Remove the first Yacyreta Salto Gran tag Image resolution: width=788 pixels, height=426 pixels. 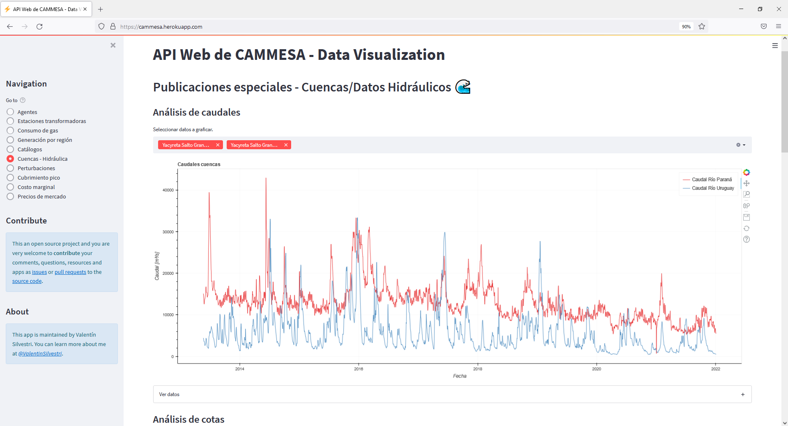(218, 145)
